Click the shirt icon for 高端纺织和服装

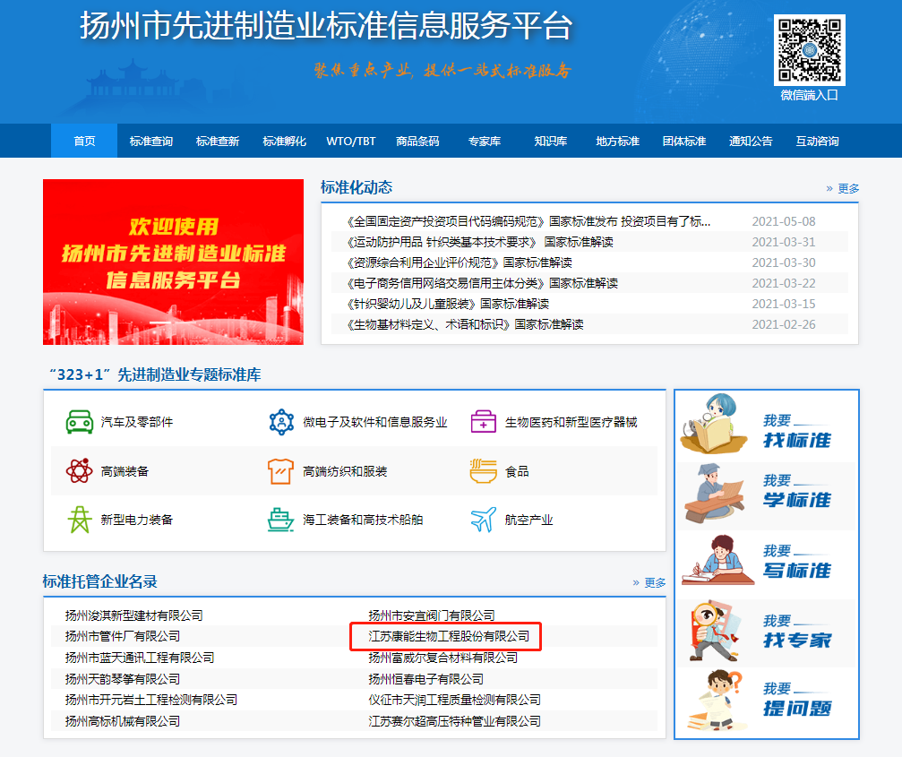[281, 471]
